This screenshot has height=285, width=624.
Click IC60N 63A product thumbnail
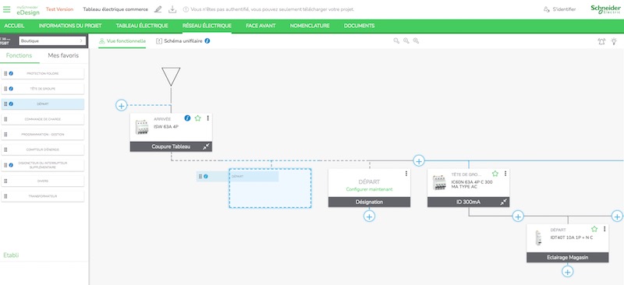[439, 183]
